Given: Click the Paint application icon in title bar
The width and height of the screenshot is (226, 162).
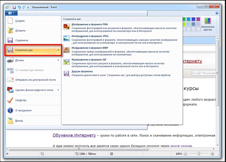Looking at the screenshot, I should click(7, 7).
